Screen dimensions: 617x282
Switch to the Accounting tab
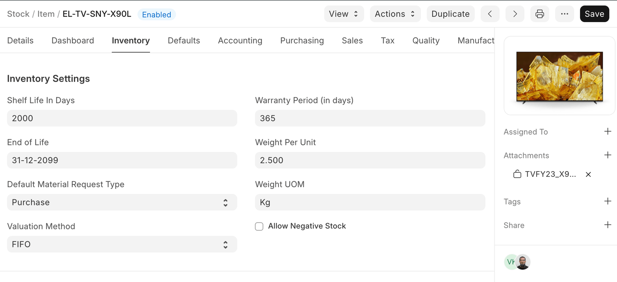[x=240, y=41]
